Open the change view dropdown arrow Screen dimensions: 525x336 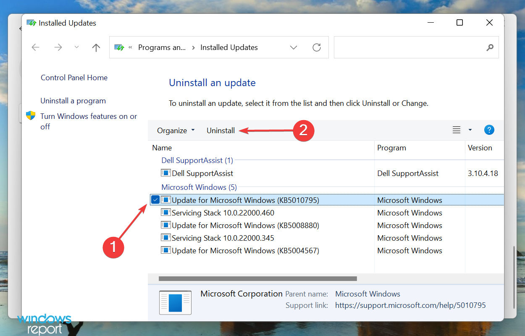(x=470, y=130)
